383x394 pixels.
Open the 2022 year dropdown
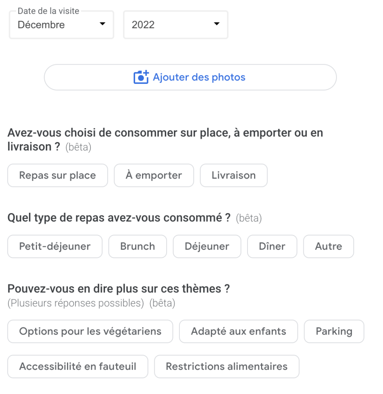pos(176,25)
